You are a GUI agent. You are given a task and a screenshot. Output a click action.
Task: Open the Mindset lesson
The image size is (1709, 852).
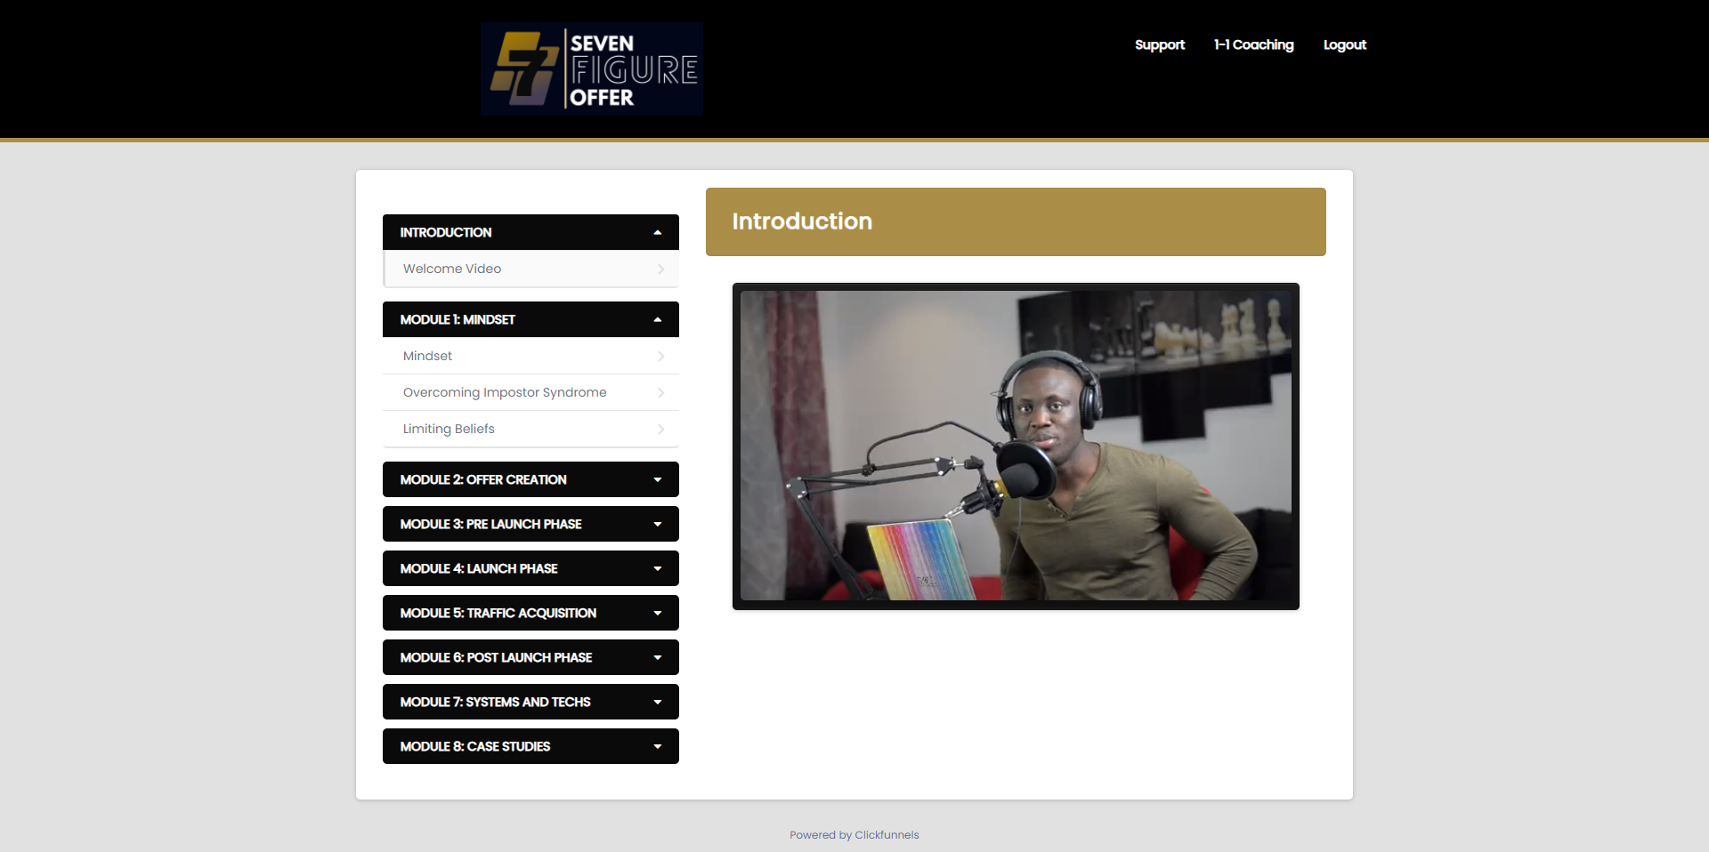click(x=531, y=356)
